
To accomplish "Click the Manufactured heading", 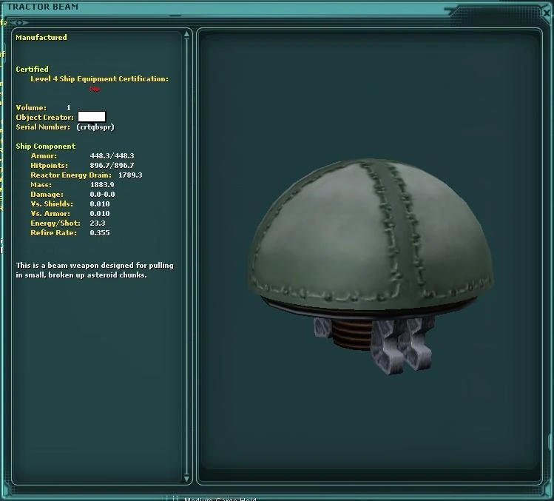I will click(41, 38).
